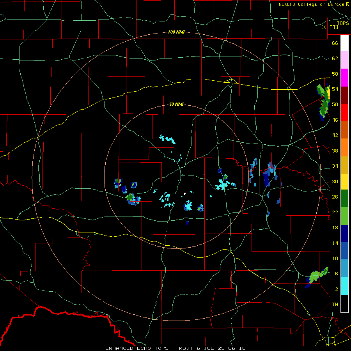The image size is (351, 351).
Task: Click the "KSJT" station identifier in caption
Action: pos(186,348)
